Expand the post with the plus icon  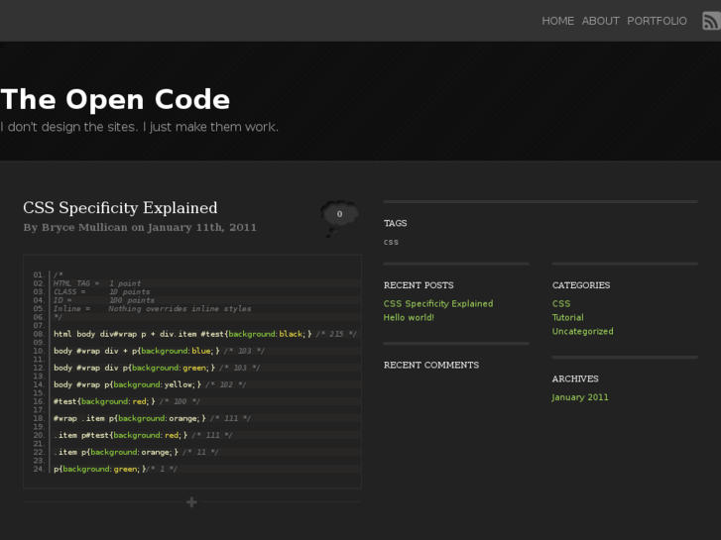[191, 502]
